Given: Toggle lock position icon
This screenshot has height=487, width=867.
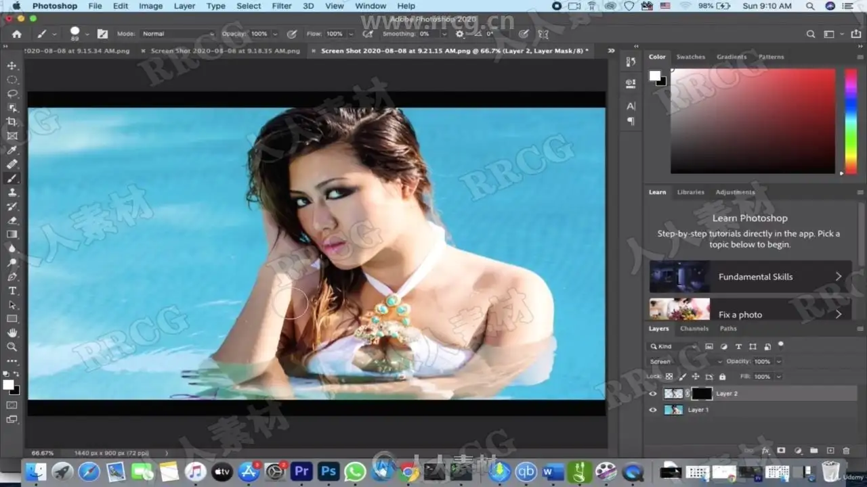Looking at the screenshot, I should click(696, 377).
